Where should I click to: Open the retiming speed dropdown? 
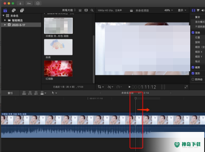(119, 87)
